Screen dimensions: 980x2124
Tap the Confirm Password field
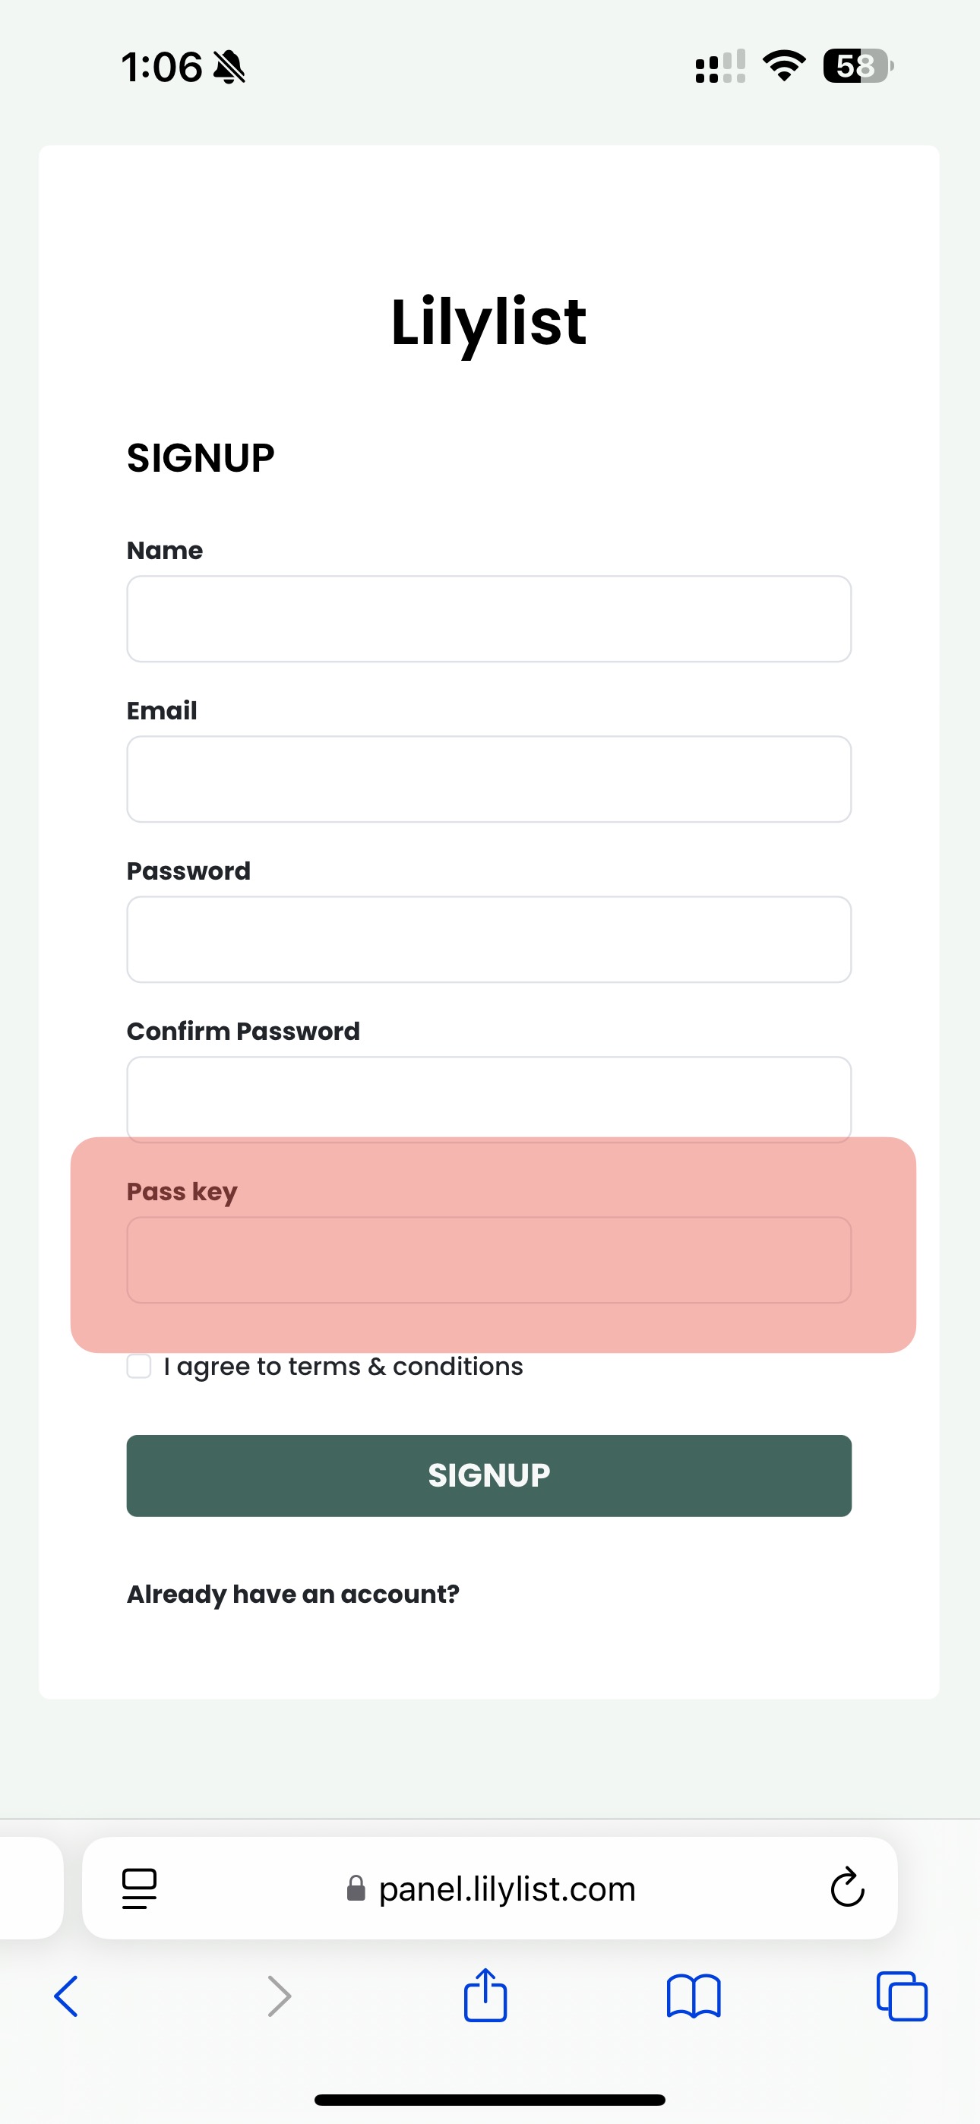coord(489,1098)
